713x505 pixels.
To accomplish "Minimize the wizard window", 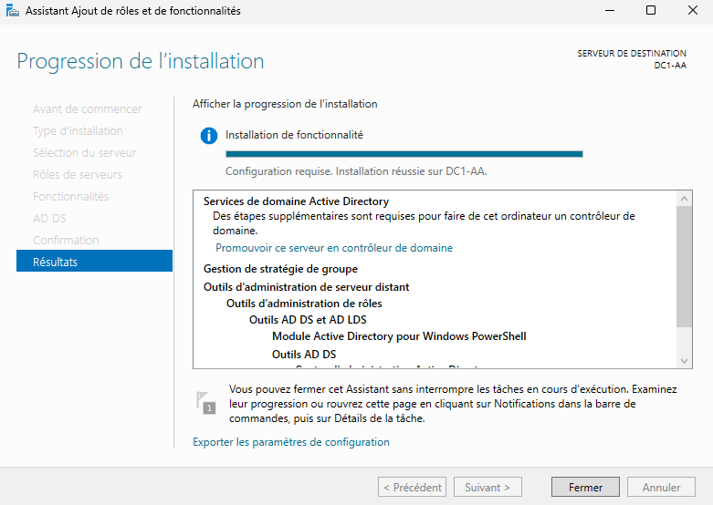I will 610,10.
